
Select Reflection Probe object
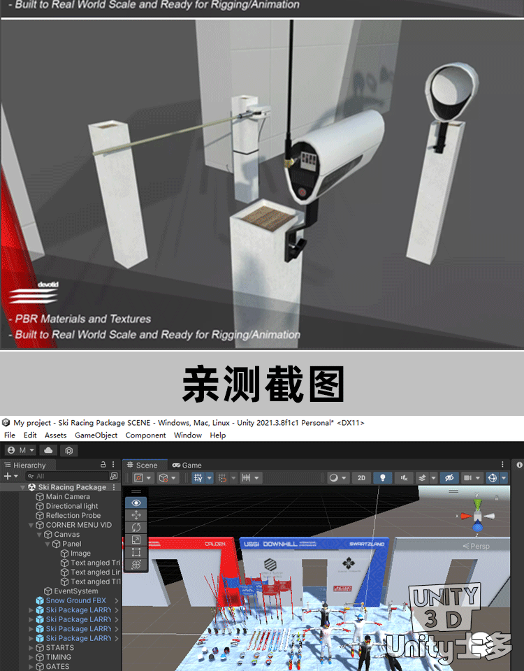[x=73, y=516]
